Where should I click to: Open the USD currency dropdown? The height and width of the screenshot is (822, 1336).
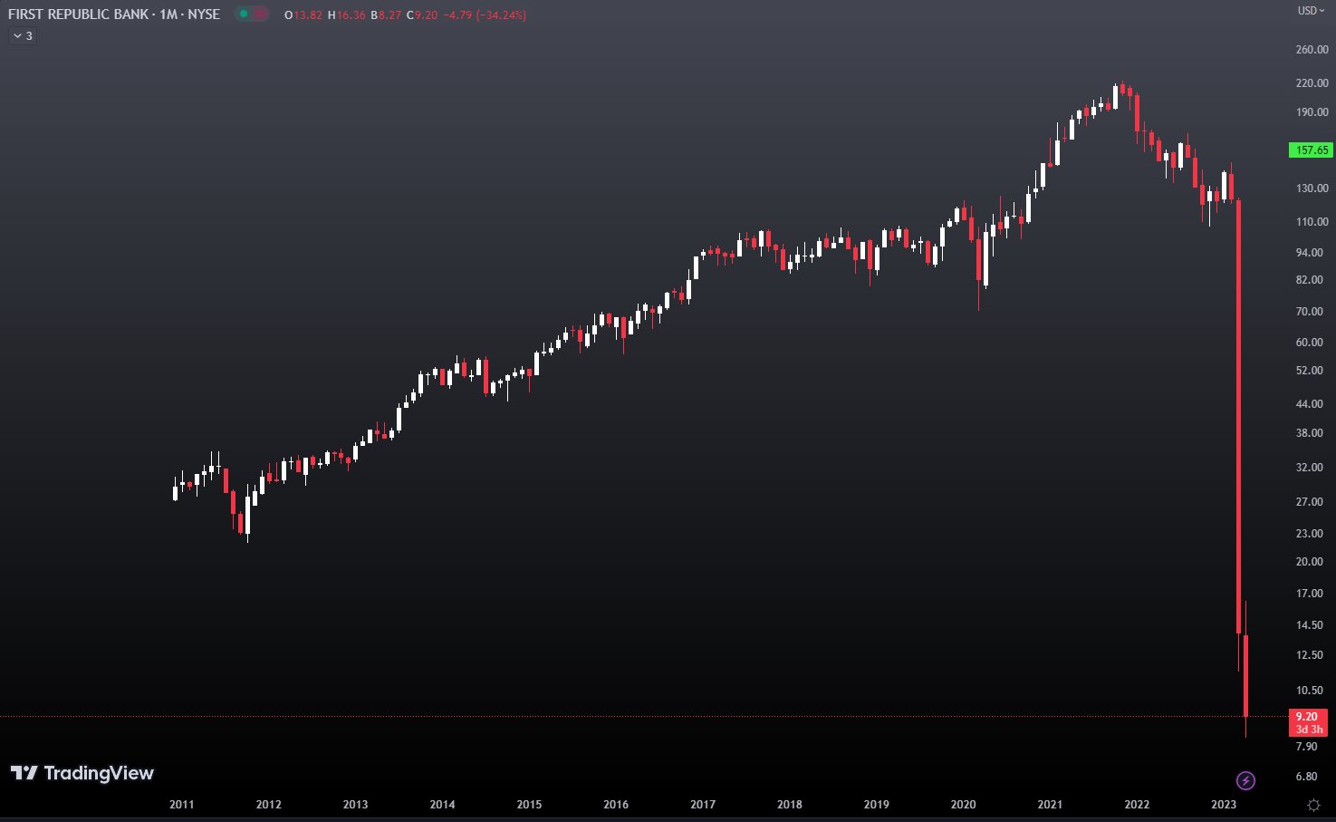pyautogui.click(x=1311, y=11)
